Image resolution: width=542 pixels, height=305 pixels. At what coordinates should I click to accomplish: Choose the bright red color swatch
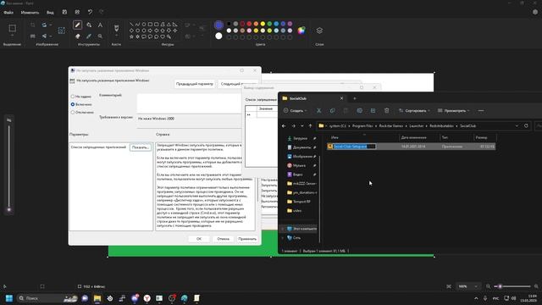coord(249,24)
